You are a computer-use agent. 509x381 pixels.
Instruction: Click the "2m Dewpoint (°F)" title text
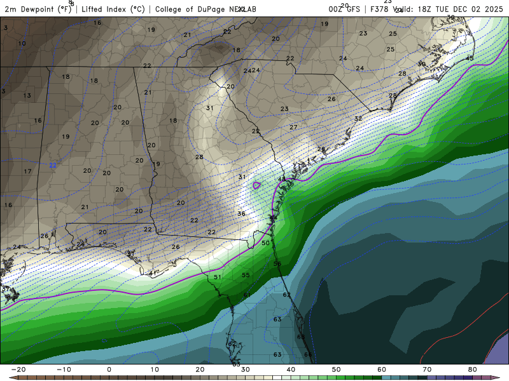pyautogui.click(x=38, y=10)
